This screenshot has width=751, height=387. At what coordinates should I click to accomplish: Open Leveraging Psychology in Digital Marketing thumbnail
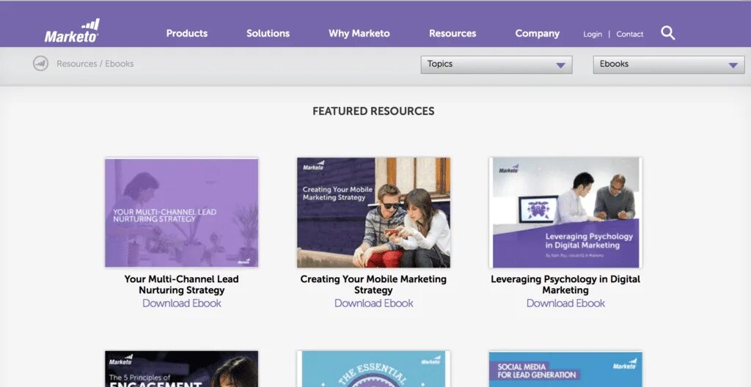pyautogui.click(x=565, y=213)
